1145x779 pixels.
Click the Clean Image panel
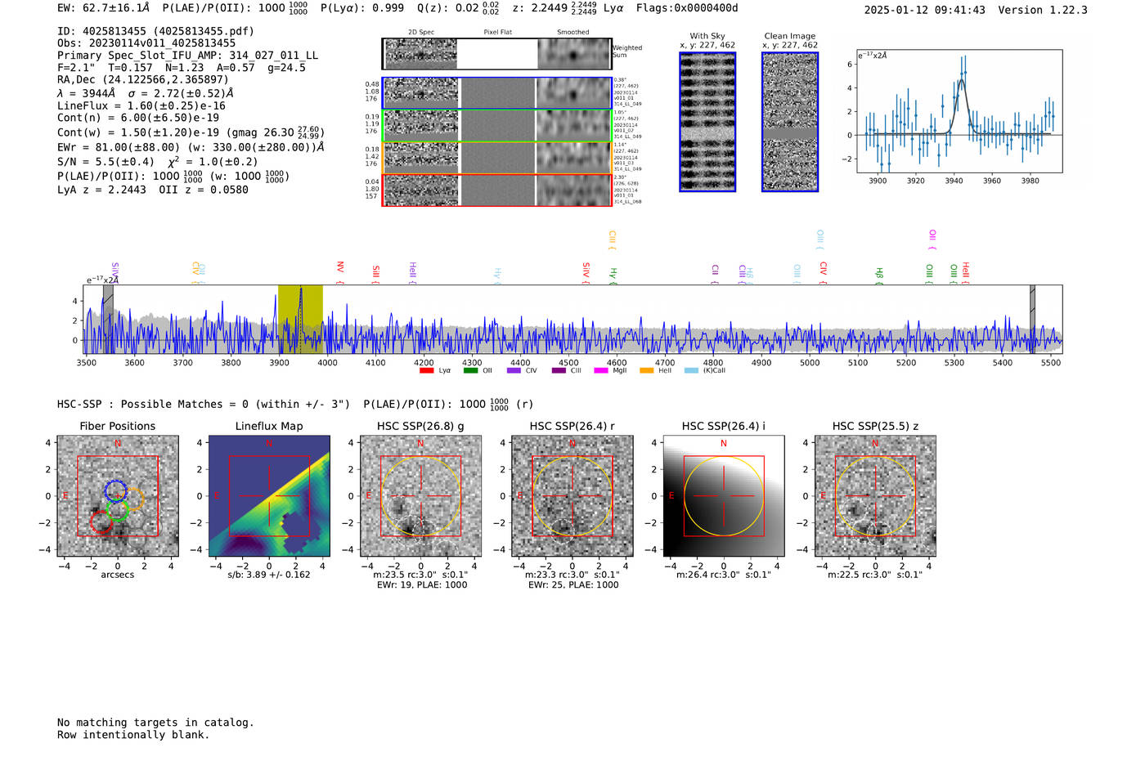[x=790, y=122]
